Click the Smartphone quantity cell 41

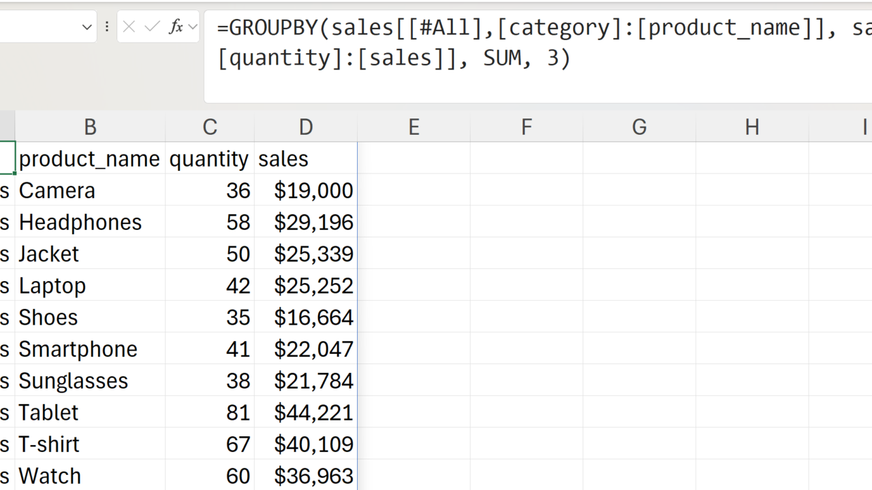[210, 349]
